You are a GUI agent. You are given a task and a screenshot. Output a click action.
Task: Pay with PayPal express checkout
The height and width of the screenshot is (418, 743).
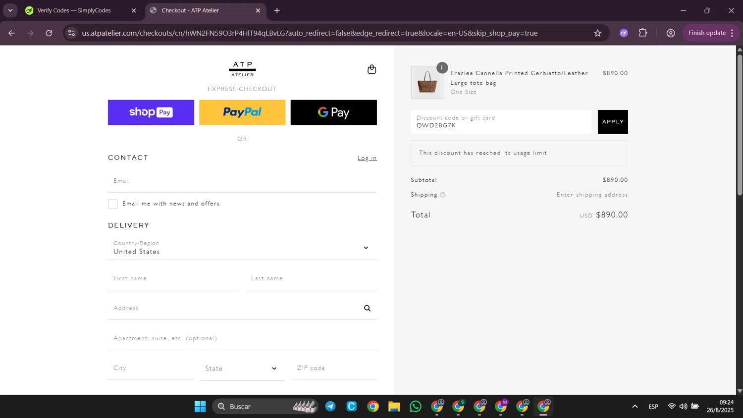tap(242, 112)
